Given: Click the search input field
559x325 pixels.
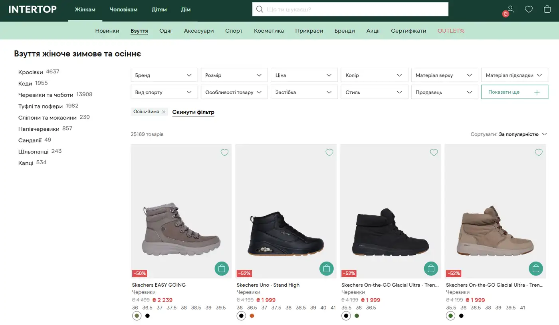Looking at the screenshot, I should pos(350,9).
